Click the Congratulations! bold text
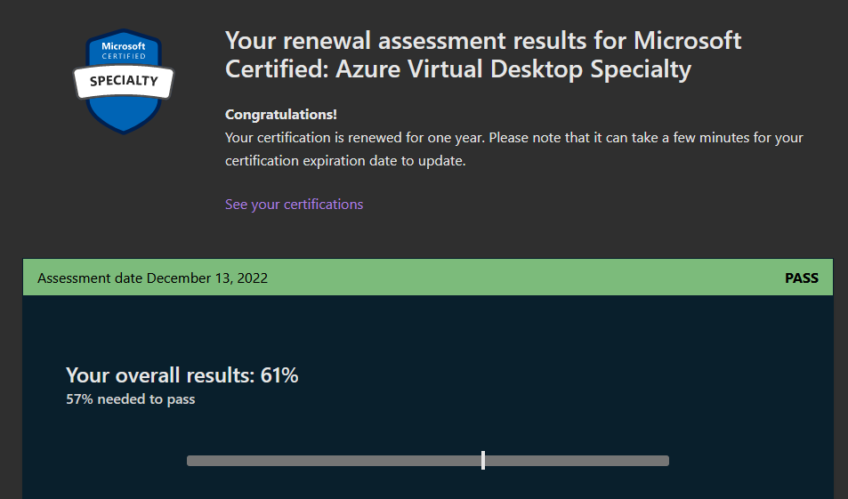 point(280,115)
